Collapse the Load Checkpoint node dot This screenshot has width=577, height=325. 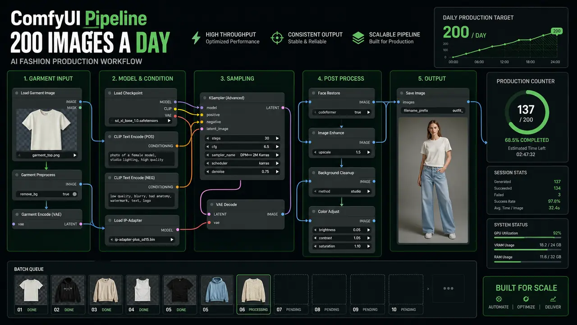[x=110, y=93]
